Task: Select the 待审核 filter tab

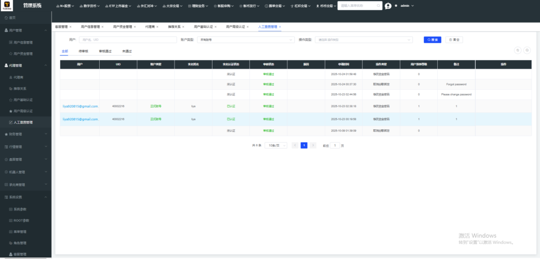Action: pos(83,51)
